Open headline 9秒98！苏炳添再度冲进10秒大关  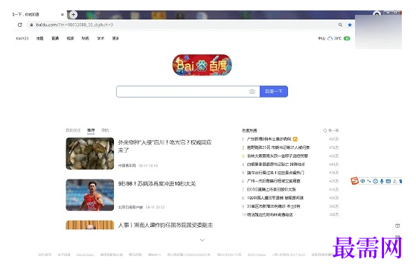click(x=157, y=184)
